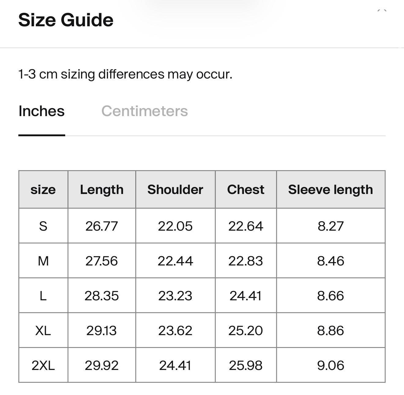Click the 29.13 length cell
404x395 pixels.
click(102, 331)
